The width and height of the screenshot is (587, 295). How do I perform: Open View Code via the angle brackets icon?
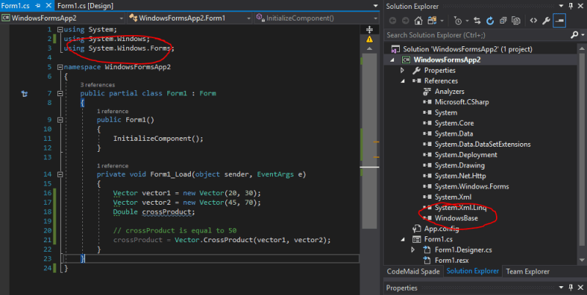coord(533,21)
